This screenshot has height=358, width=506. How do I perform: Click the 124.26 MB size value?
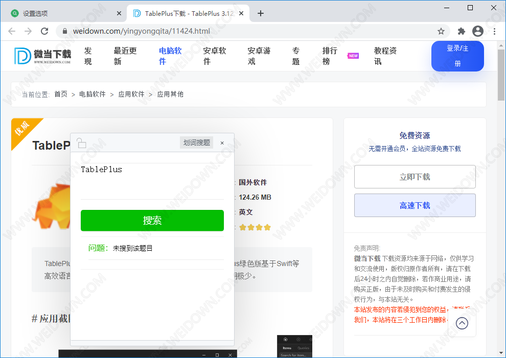255,197
